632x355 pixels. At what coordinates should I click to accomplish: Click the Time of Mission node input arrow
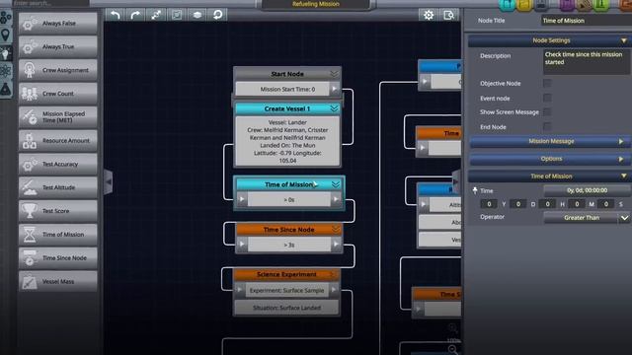(242, 199)
